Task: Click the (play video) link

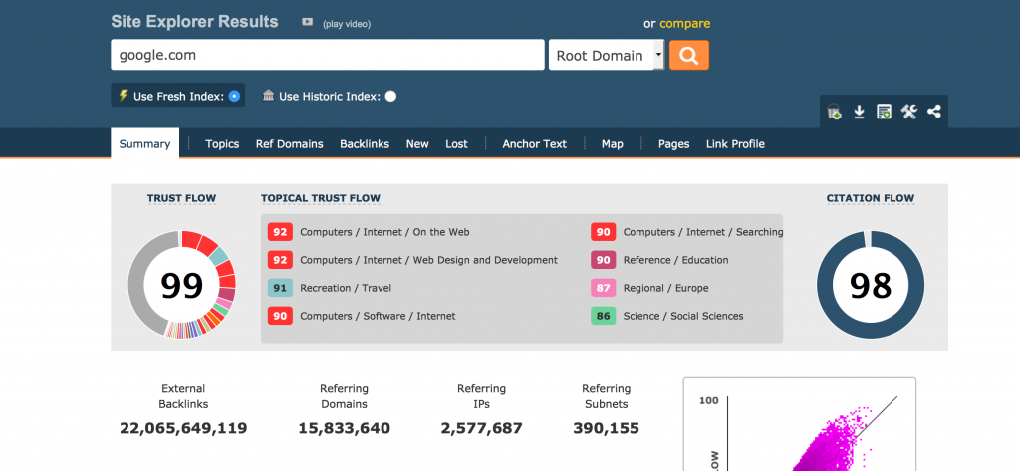Action: tap(347, 24)
